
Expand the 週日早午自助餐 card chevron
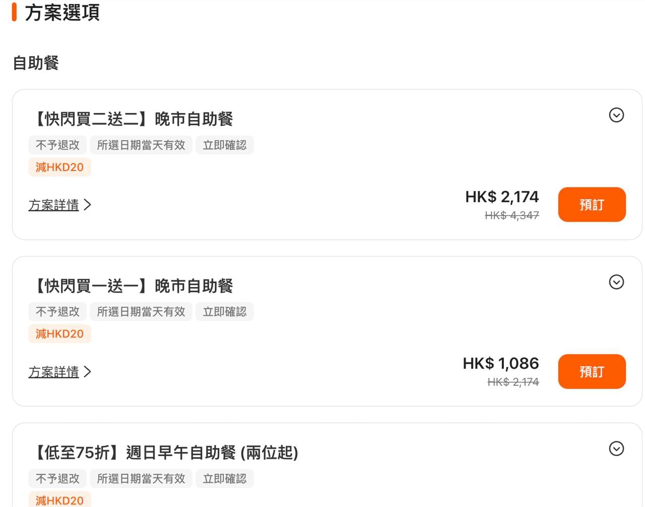(616, 448)
